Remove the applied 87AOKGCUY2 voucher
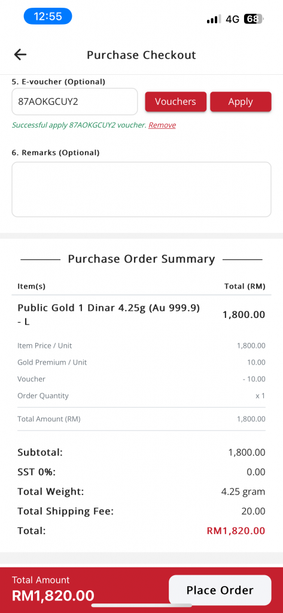 162,125
